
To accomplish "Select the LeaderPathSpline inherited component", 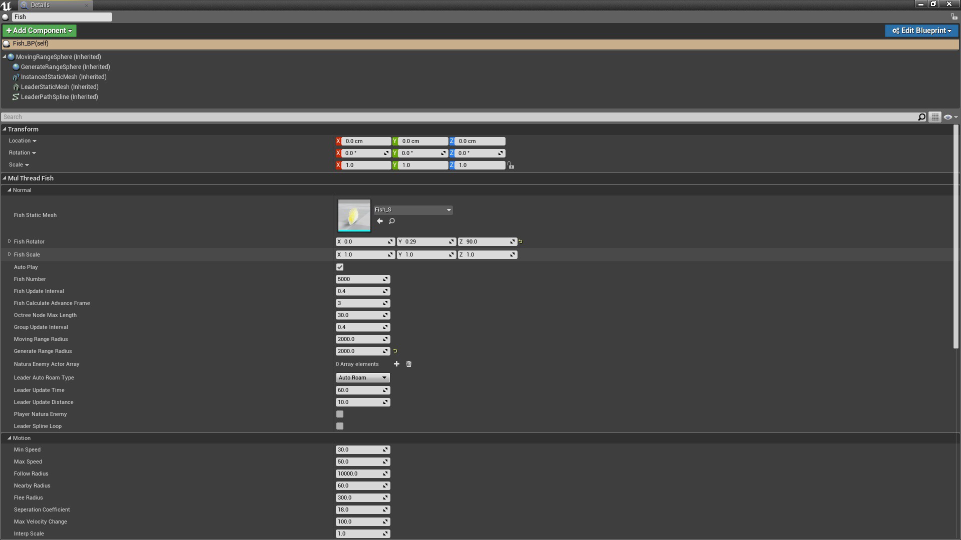I will 60,96.
